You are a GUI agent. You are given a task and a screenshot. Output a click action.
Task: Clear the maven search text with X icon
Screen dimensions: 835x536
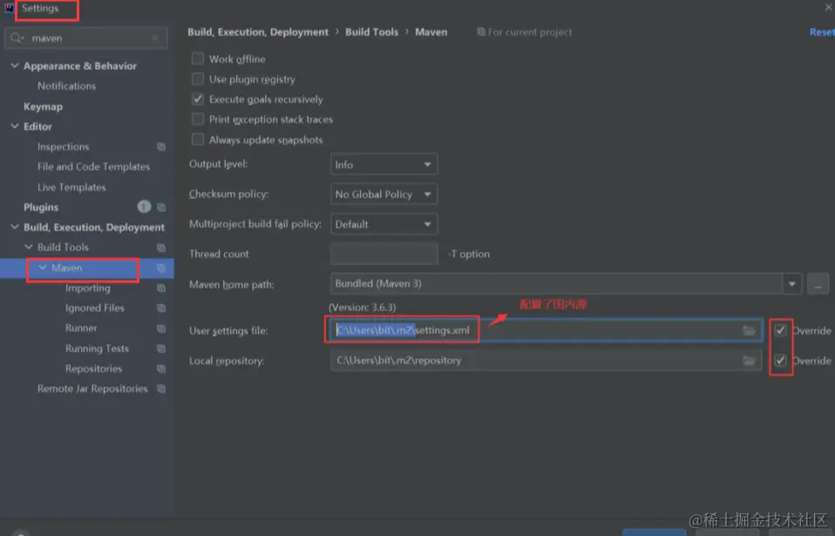point(155,37)
